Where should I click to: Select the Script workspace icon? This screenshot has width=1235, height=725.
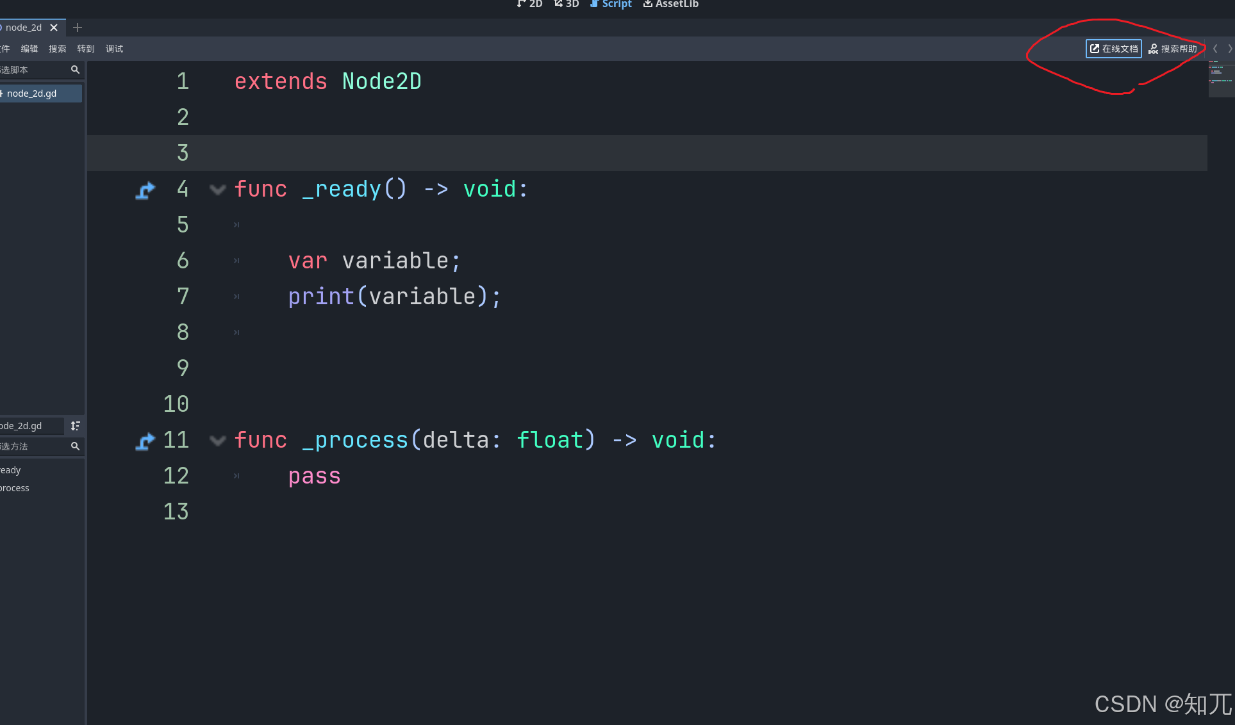[610, 4]
